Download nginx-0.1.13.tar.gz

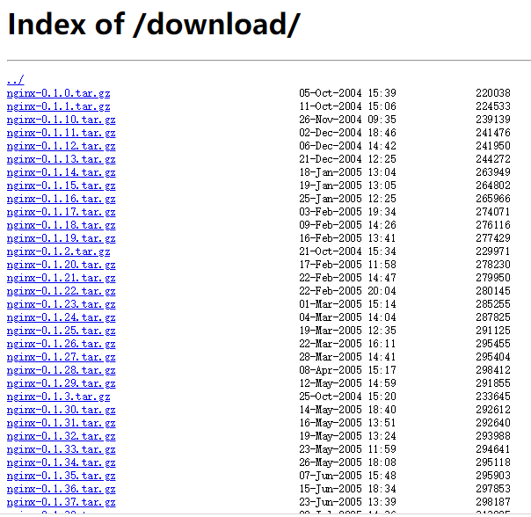61,159
